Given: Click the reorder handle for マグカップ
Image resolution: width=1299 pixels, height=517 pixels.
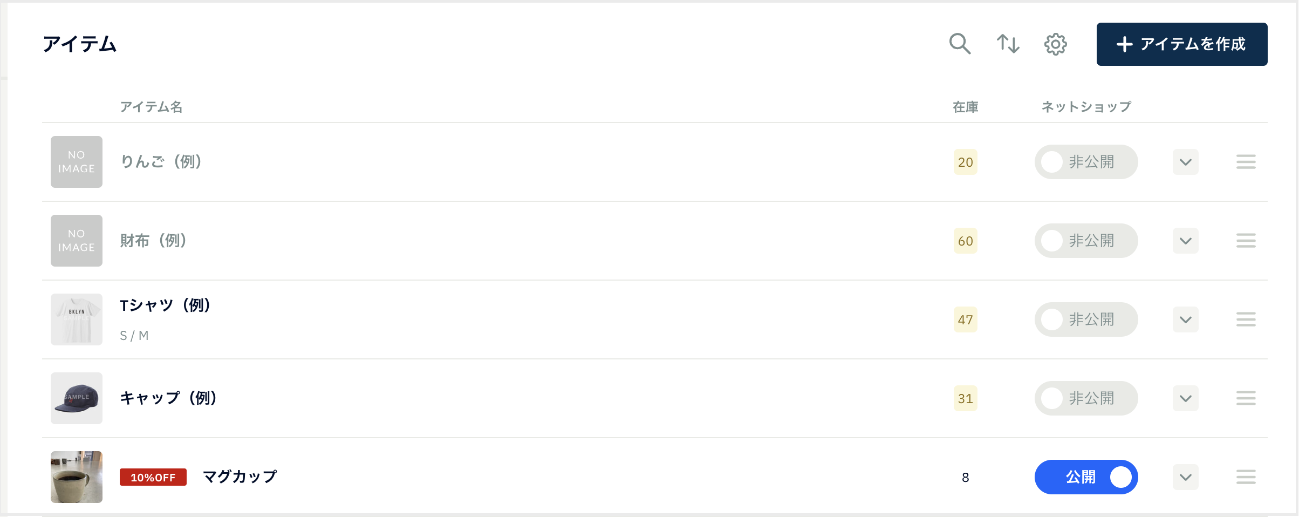Looking at the screenshot, I should click(x=1246, y=477).
